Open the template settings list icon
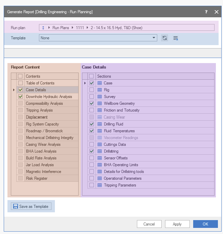Viewport: 223px width, 234px height. (x=176, y=38)
